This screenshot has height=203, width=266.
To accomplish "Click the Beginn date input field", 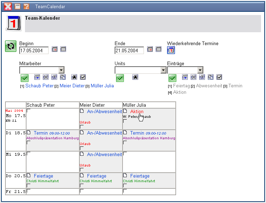I will click(x=34, y=50).
